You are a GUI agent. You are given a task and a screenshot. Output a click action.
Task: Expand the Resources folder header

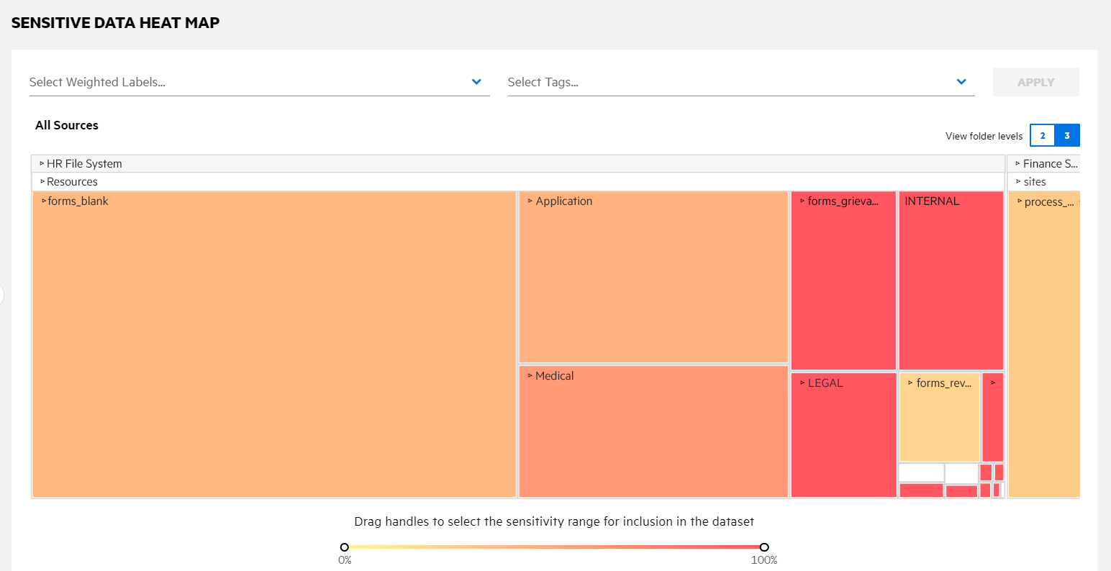(72, 182)
